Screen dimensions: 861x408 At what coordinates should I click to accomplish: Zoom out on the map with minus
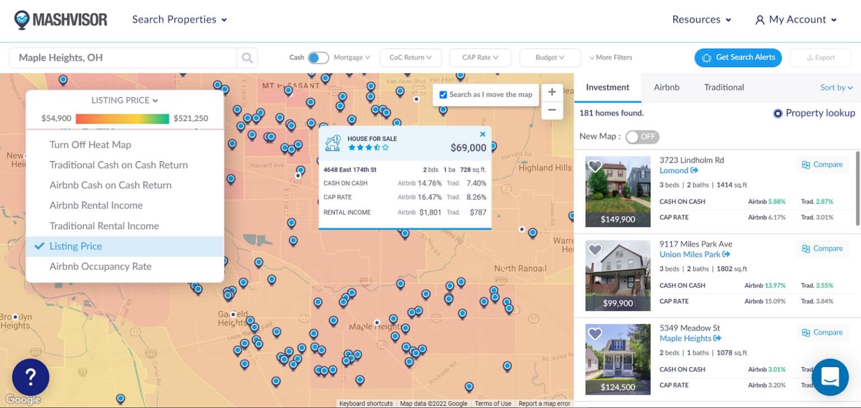click(552, 110)
